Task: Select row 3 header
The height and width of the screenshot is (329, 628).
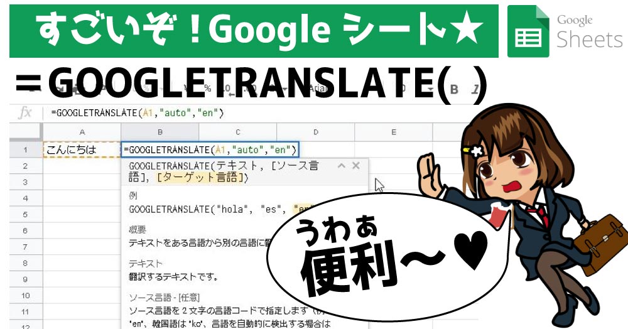Action: [26, 182]
